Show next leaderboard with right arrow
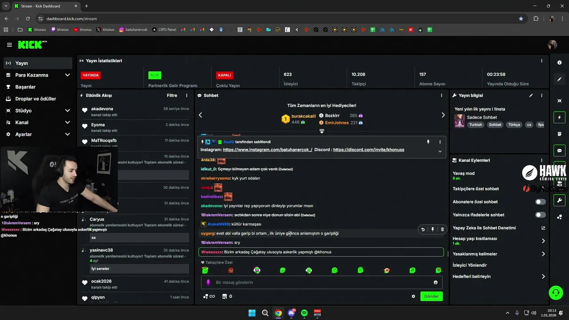The width and height of the screenshot is (569, 320). (443, 115)
